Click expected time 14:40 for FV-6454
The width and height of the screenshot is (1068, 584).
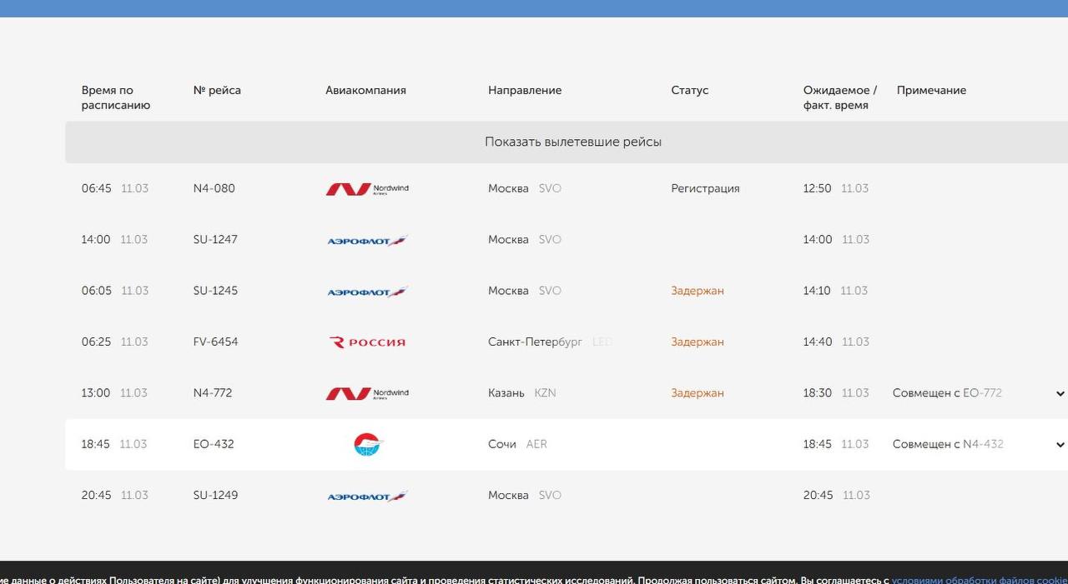pyautogui.click(x=818, y=342)
